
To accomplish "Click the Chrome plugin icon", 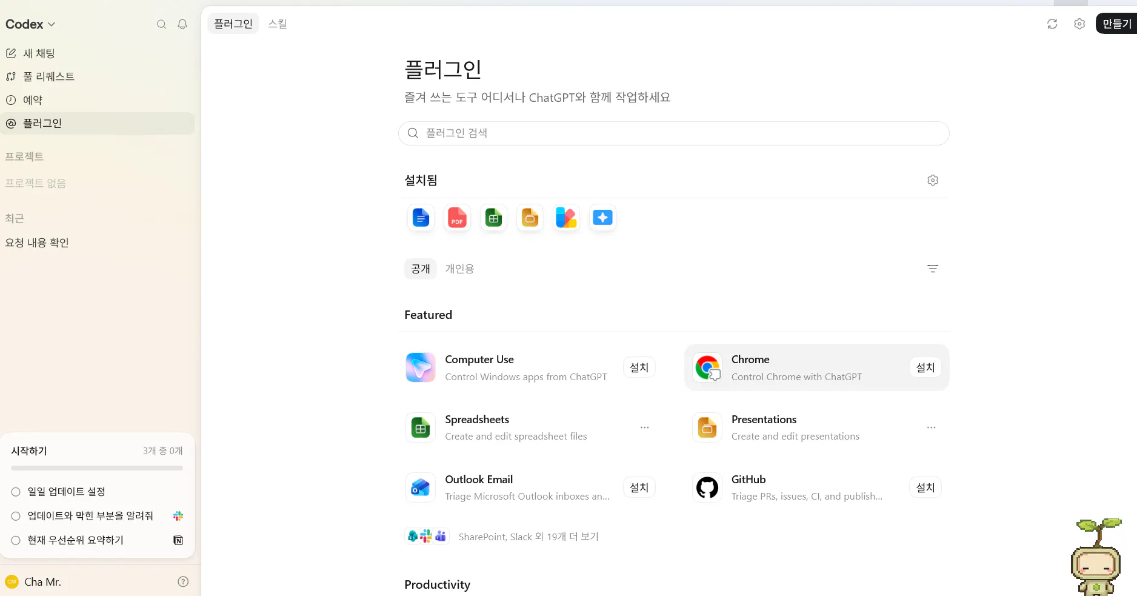I will [x=707, y=367].
